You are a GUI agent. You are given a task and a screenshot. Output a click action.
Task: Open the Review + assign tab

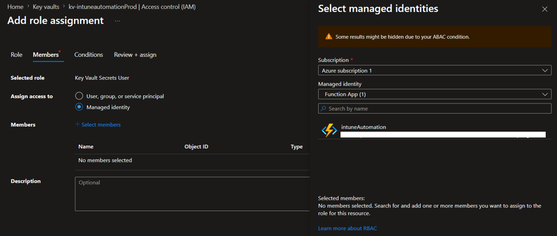(x=135, y=54)
